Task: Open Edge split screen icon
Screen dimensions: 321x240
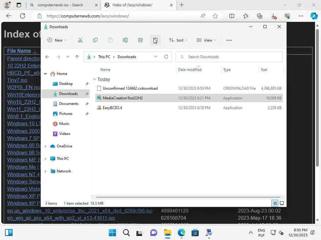Action: (232, 16)
